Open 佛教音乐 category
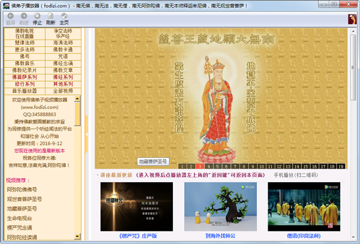Viewport: 360px width, 244px height. (x=25, y=64)
